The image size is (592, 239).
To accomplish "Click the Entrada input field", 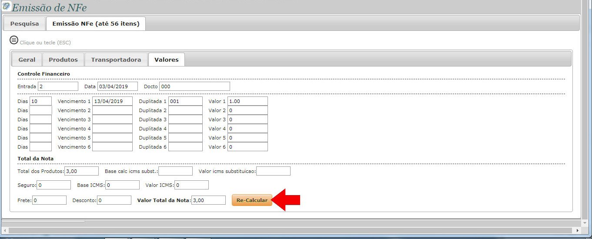I will [58, 86].
